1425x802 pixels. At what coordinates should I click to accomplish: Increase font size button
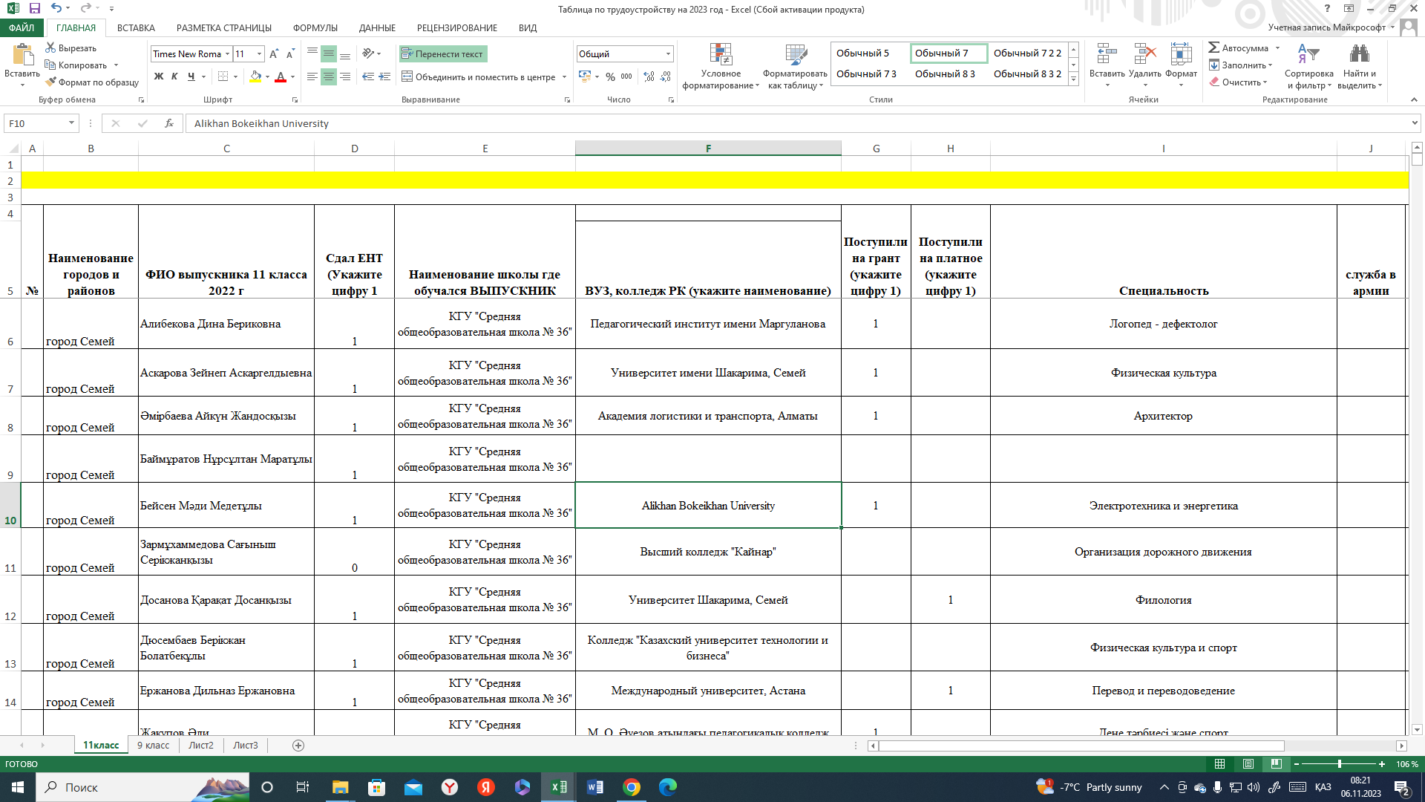[x=274, y=54]
